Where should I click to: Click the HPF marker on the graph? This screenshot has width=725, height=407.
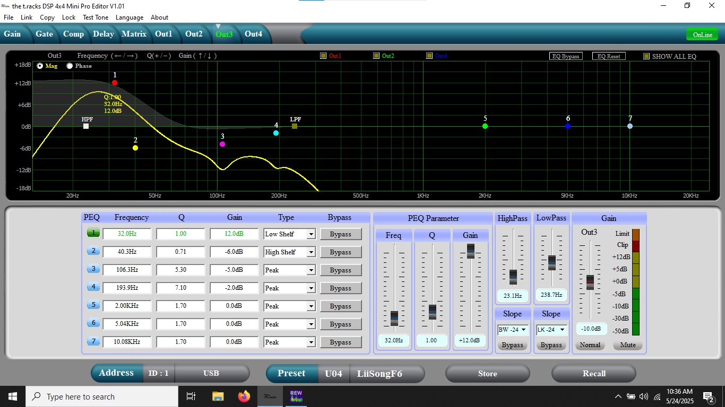pyautogui.click(x=86, y=126)
